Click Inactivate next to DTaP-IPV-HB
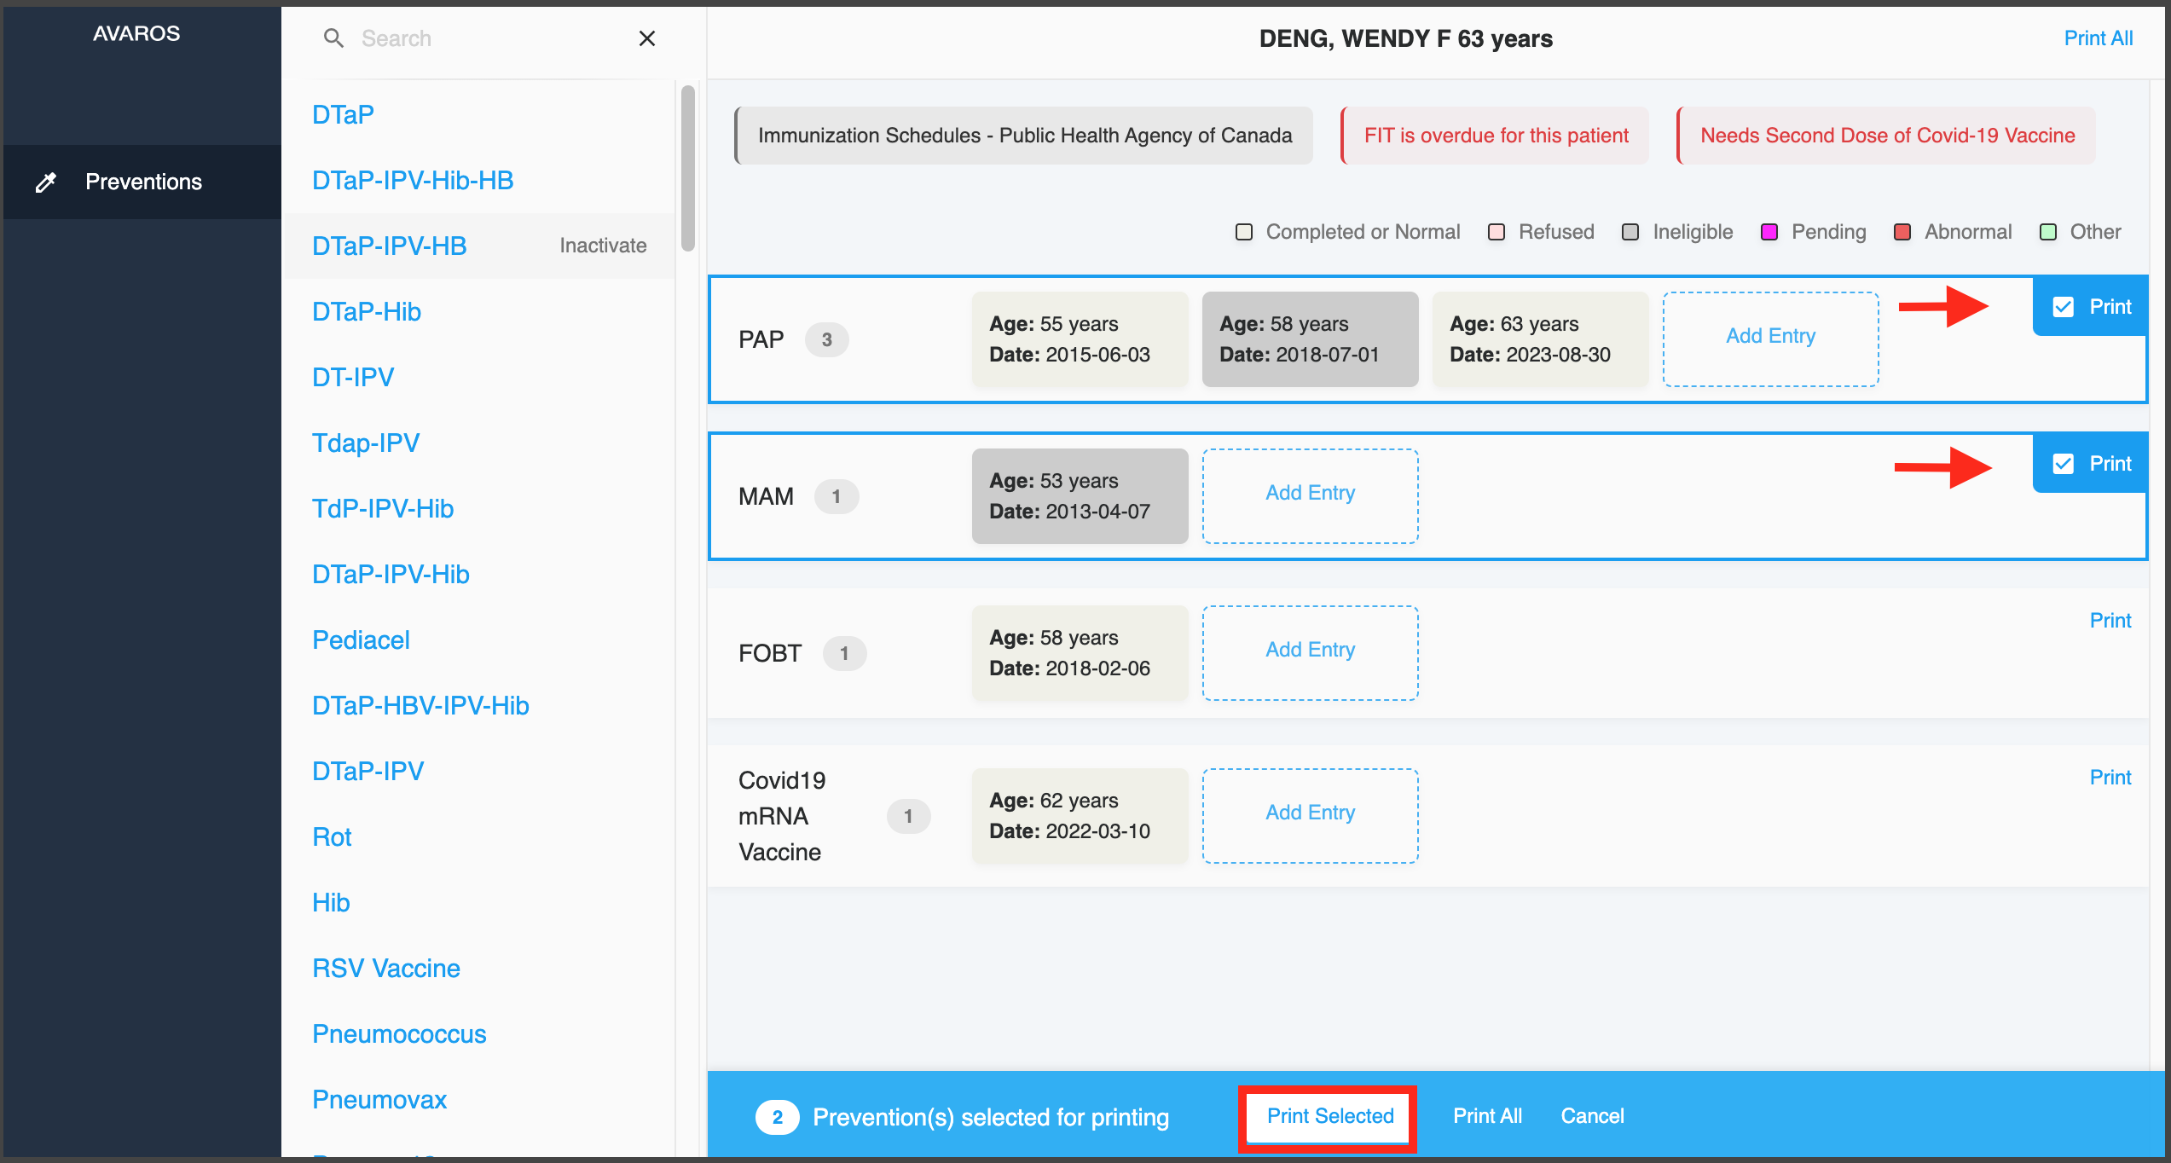The height and width of the screenshot is (1163, 2171). tap(603, 246)
